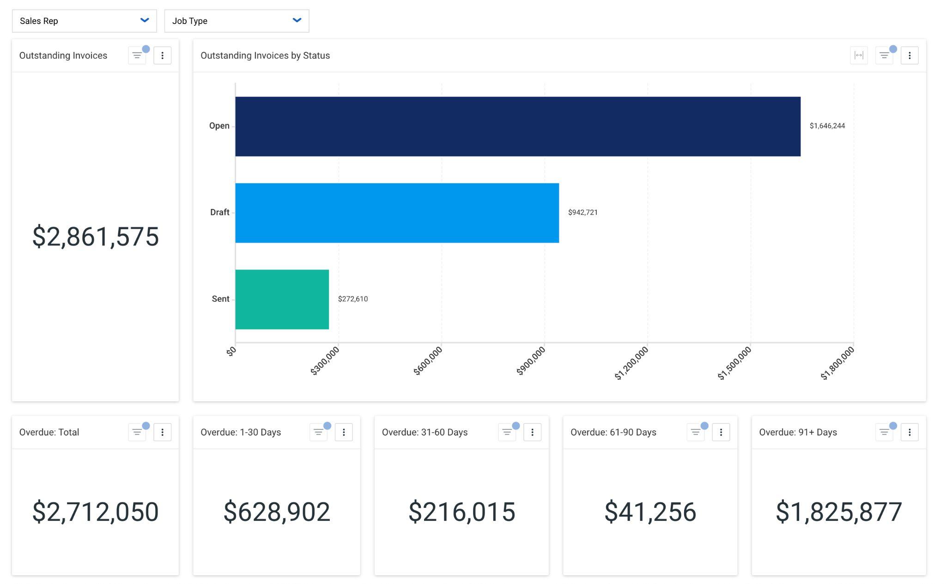
Task: Expand the Sales Rep dropdown
Action: [x=84, y=21]
